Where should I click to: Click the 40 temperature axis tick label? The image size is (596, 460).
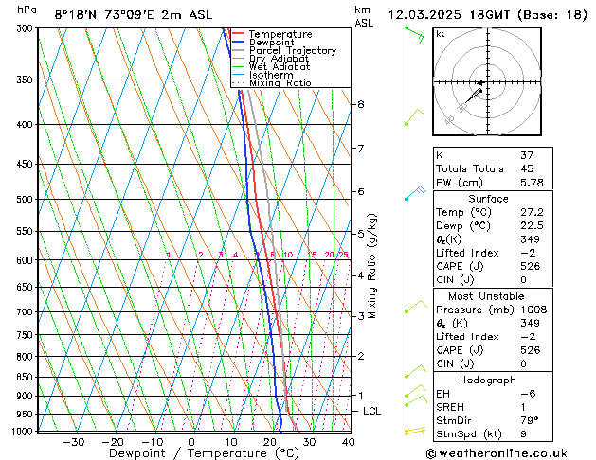pyautogui.click(x=348, y=442)
